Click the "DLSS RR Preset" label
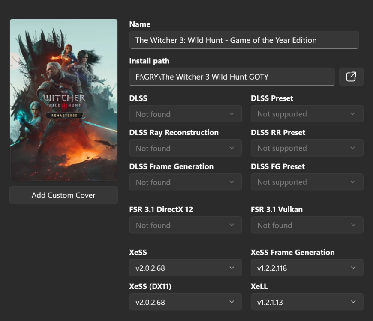373x321 pixels. [278, 133]
